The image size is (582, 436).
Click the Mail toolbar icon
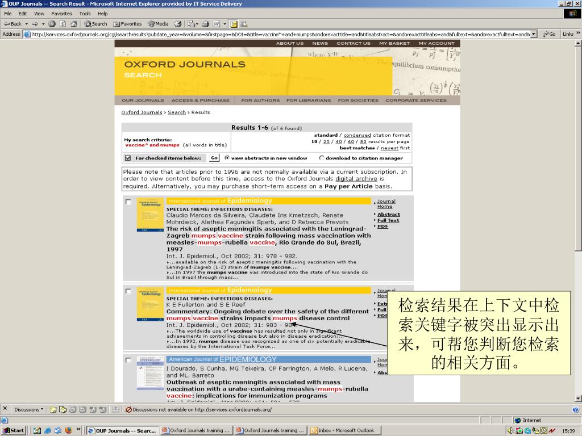[x=191, y=24]
